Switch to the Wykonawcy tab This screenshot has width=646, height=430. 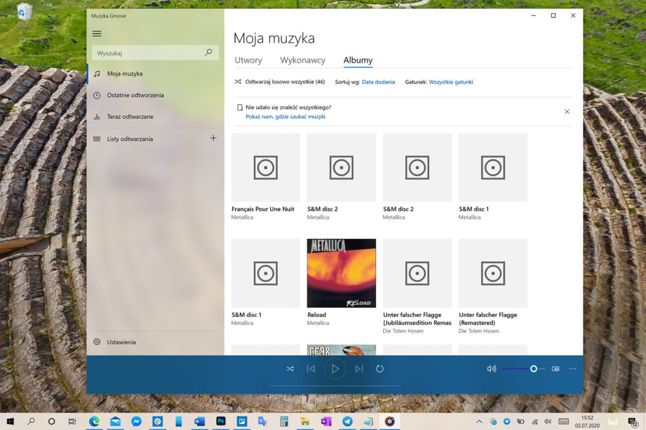point(302,60)
